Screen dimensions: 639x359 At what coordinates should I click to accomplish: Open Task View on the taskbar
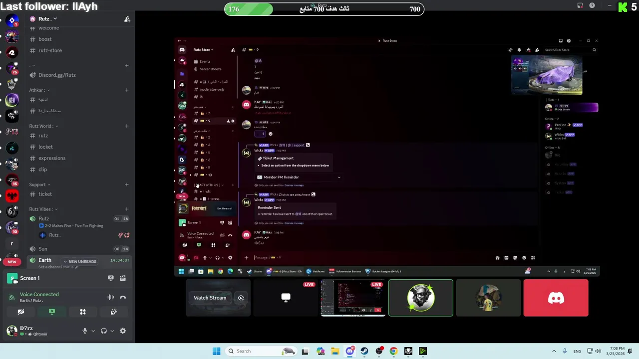pos(305,351)
